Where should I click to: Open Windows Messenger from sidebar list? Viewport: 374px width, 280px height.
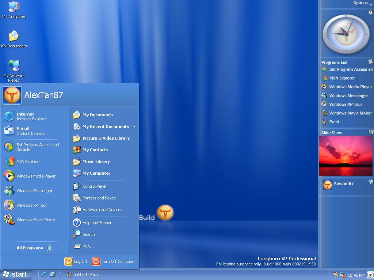(x=345, y=96)
